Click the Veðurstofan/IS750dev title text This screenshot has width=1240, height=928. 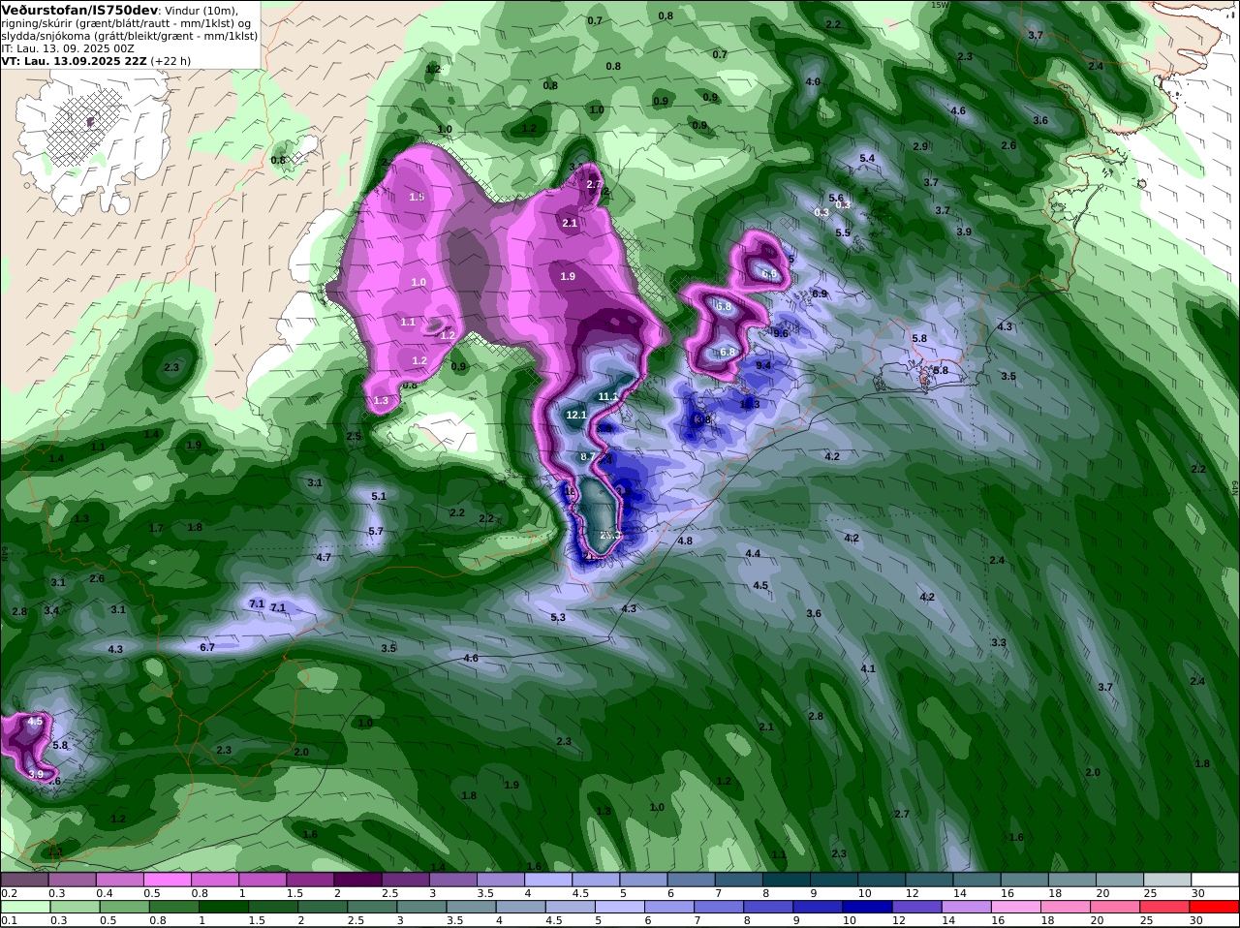tap(80, 10)
